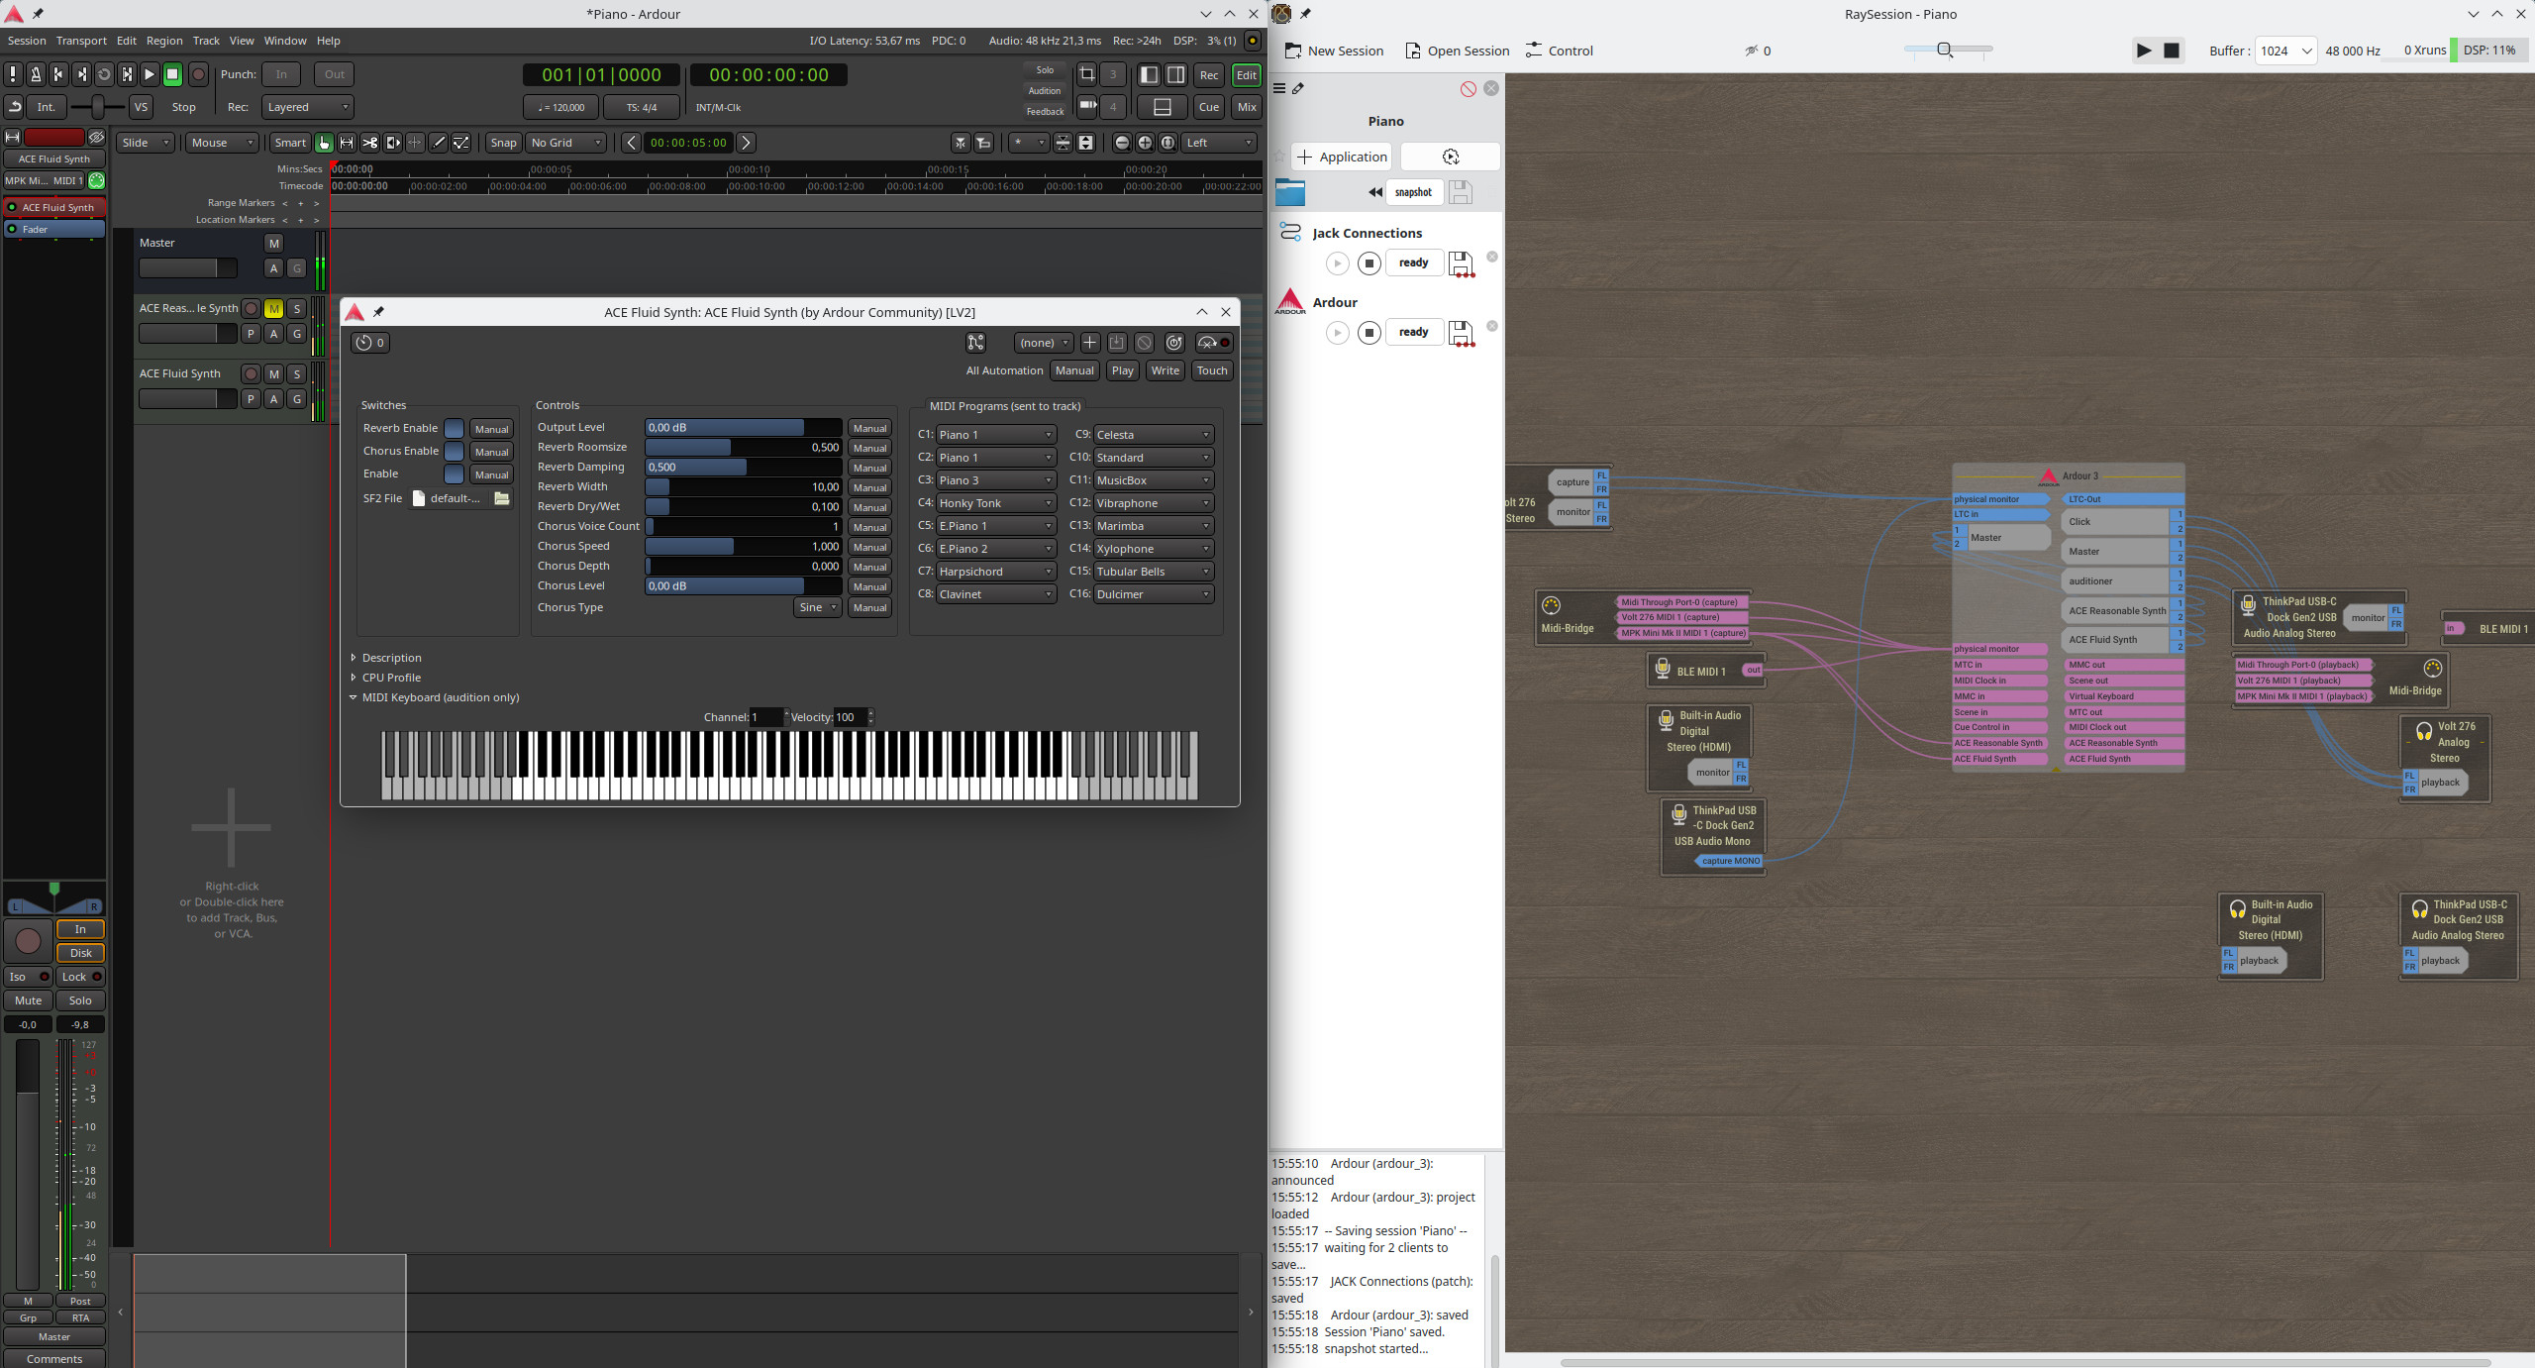This screenshot has height=1368, width=2535.
Task: Click RaySession JACK transport play button
Action: 2144,51
